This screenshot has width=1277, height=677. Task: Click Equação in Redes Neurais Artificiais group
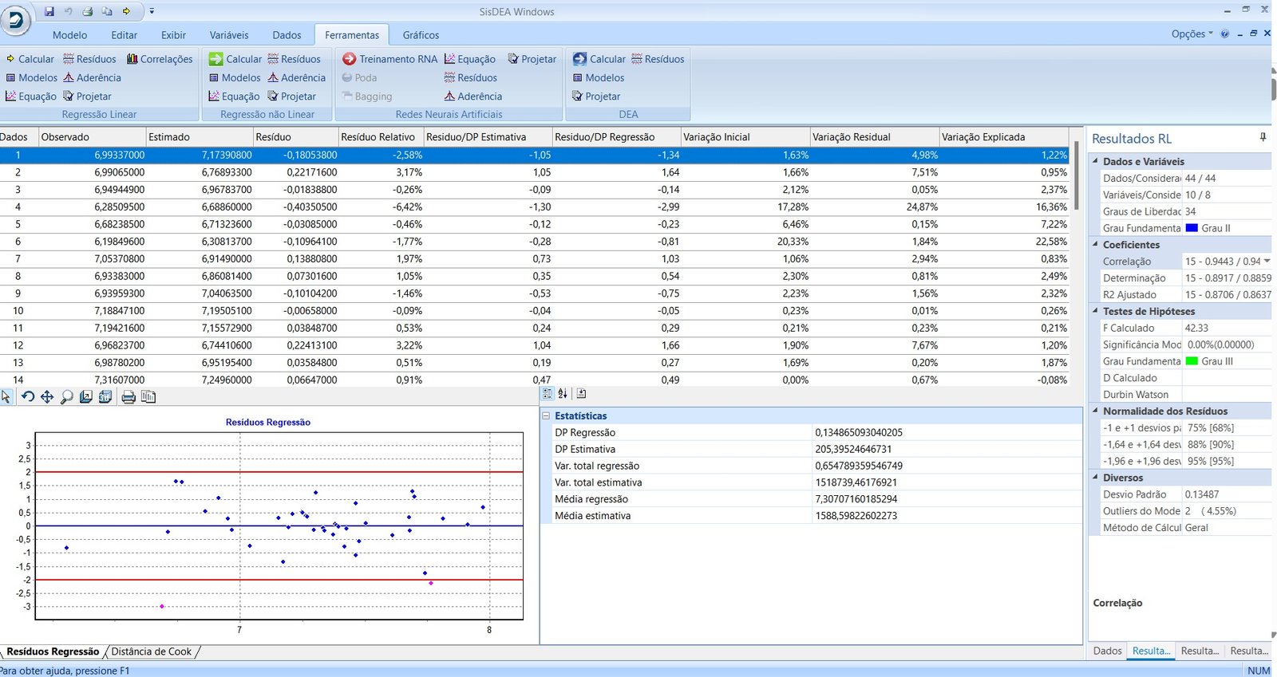click(469, 59)
